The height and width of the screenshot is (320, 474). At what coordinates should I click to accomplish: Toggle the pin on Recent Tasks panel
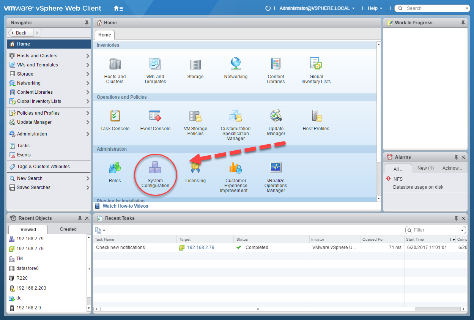[x=457, y=218]
